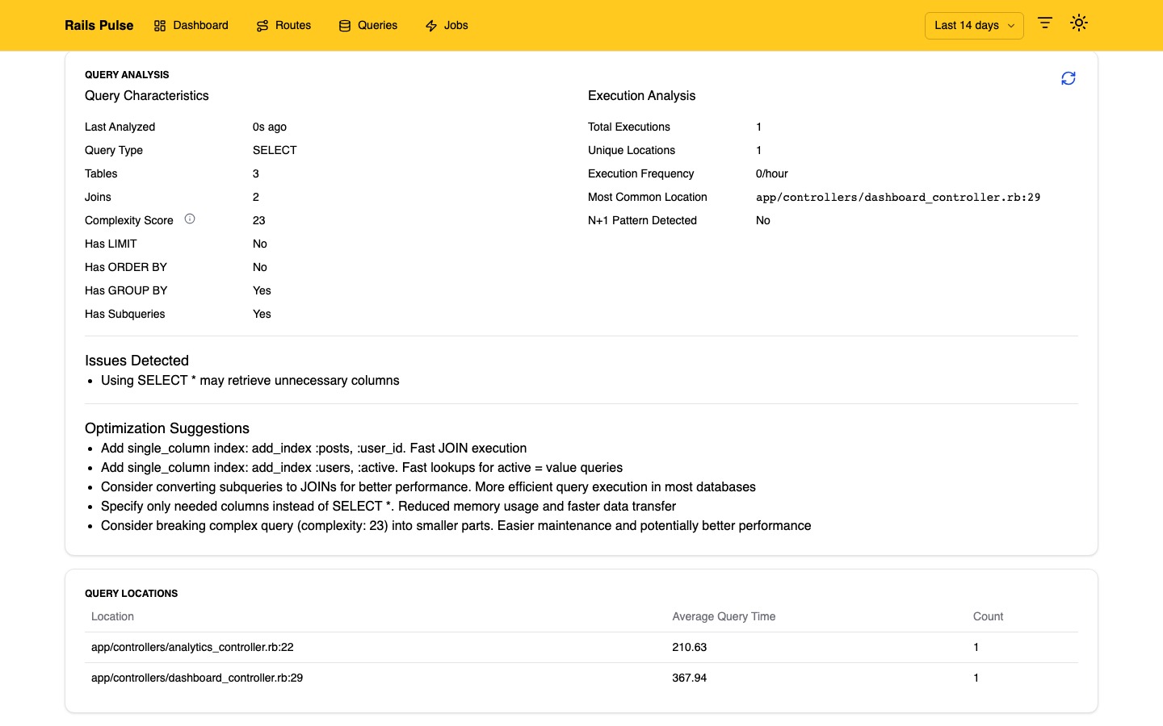Click the Average Query Time column header

(x=724, y=616)
